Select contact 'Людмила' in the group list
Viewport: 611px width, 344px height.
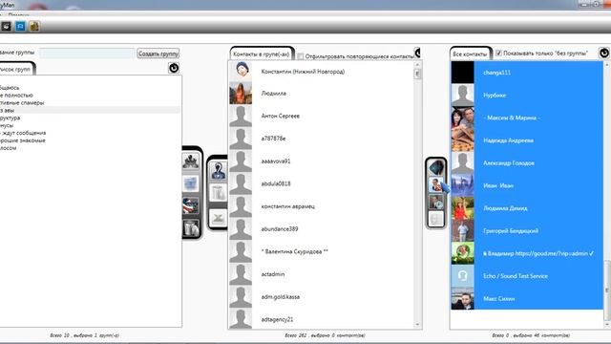(322, 94)
